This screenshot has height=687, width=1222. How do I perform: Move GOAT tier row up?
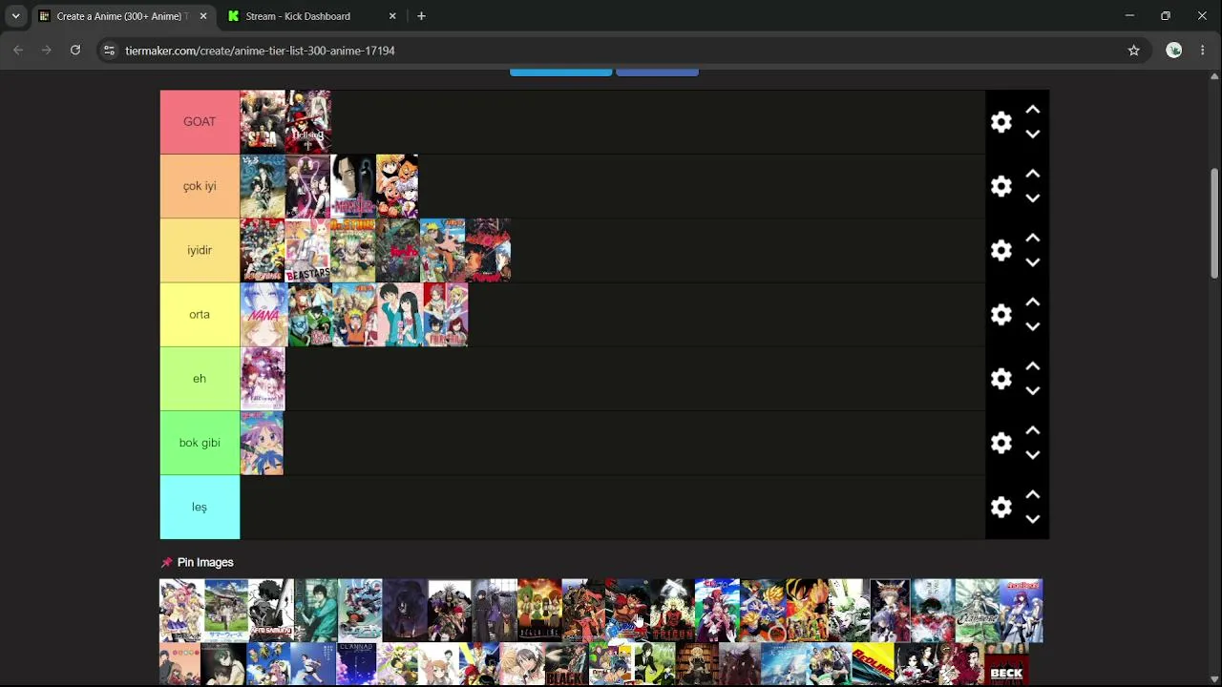click(x=1032, y=110)
